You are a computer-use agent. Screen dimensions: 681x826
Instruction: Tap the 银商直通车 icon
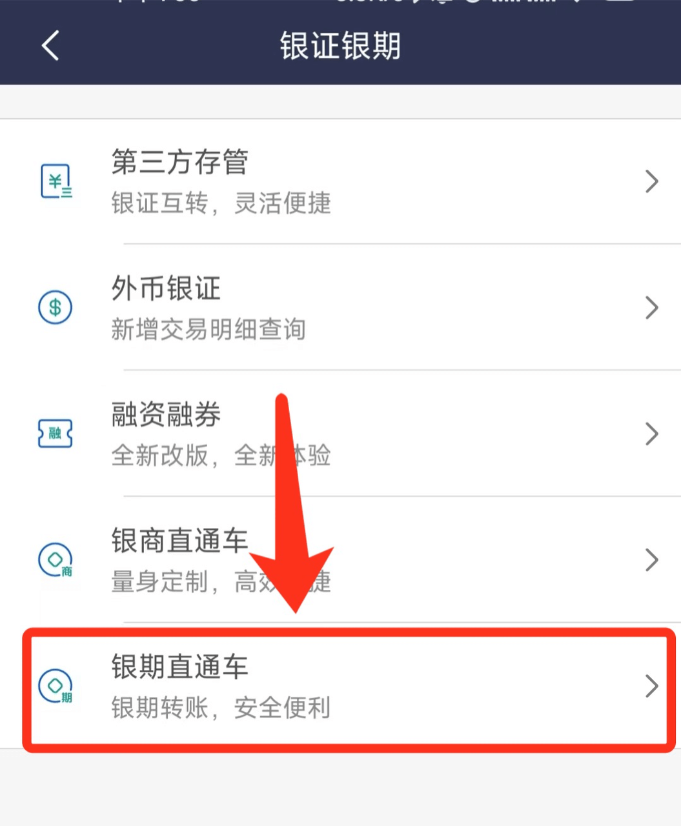pyautogui.click(x=56, y=560)
